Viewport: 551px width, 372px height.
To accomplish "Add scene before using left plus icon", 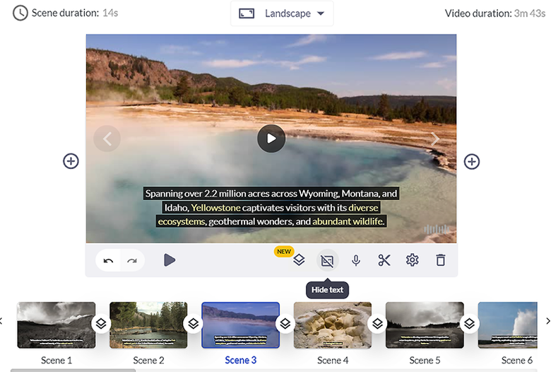I will tap(71, 161).
